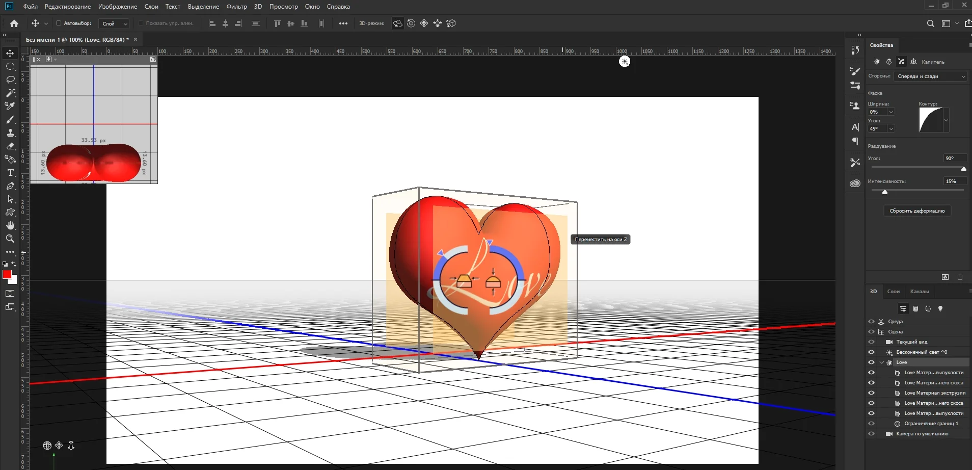Viewport: 972px width, 470px height.
Task: Select the Lasso tool
Action: tap(10, 80)
